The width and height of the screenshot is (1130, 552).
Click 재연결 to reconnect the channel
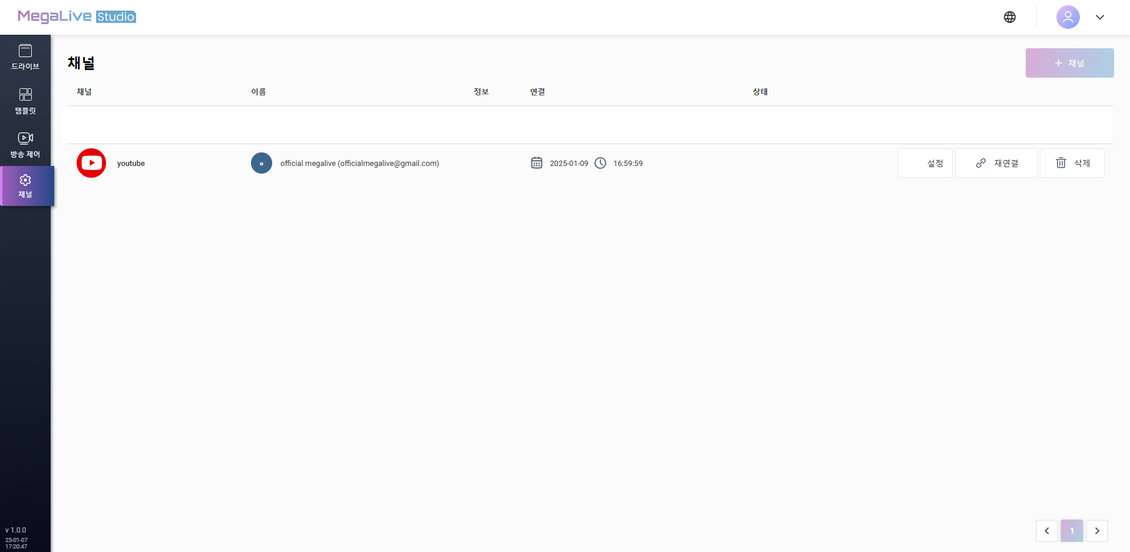pyautogui.click(x=996, y=163)
